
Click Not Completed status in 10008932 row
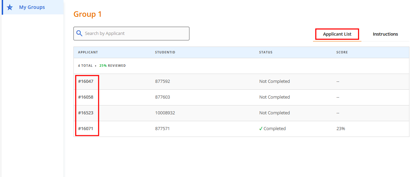[274, 113]
